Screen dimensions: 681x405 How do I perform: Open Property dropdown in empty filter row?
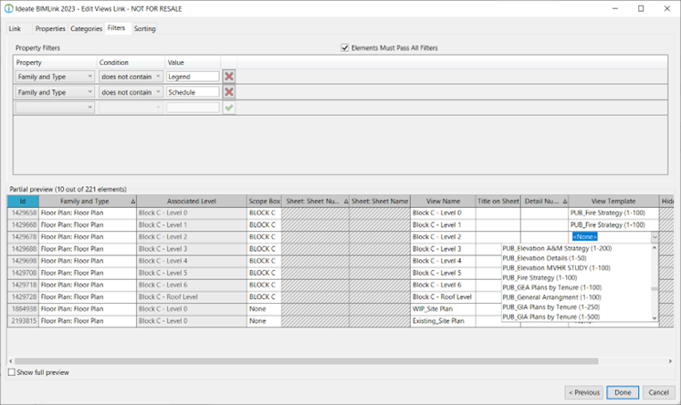point(55,108)
